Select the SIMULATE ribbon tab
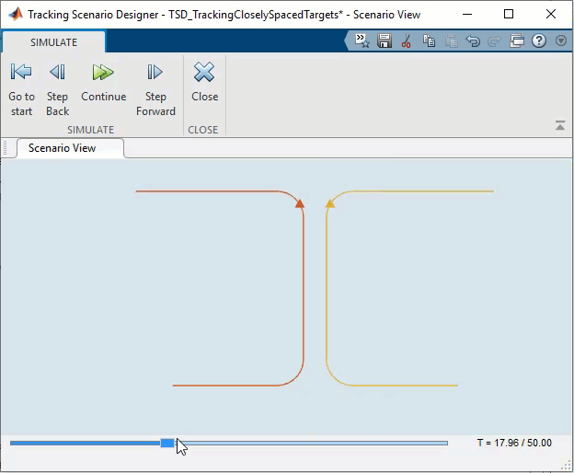Screen dimensions: 574x473 (x=53, y=42)
